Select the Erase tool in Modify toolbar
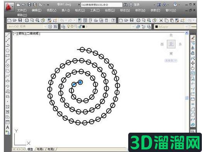The width and height of the screenshot is (202, 152). click(193, 38)
